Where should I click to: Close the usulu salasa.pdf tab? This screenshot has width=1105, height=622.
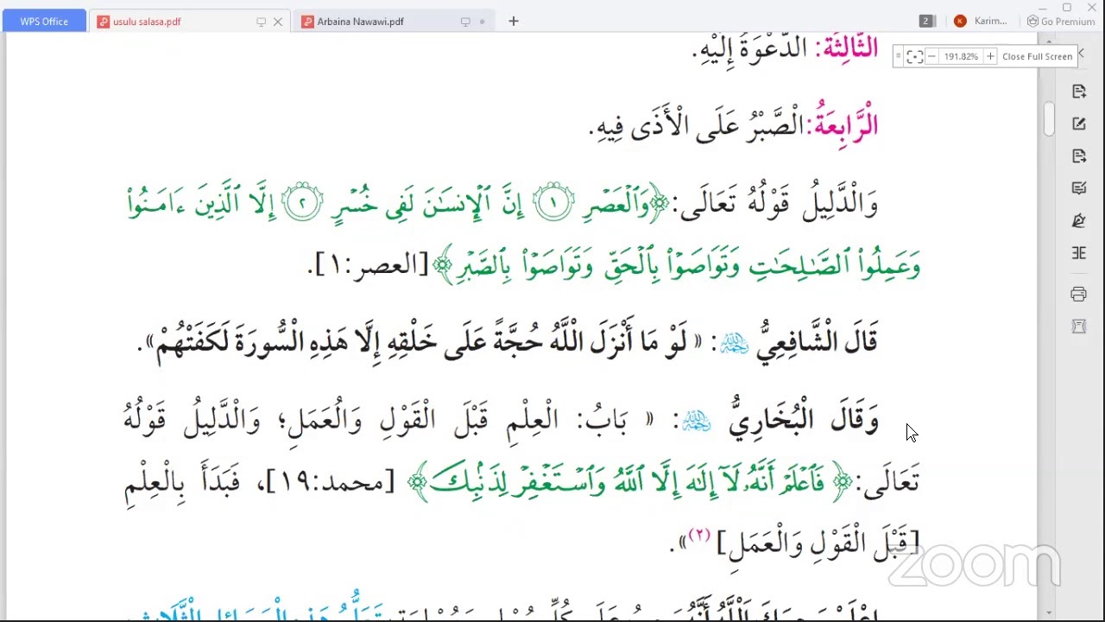[x=278, y=22]
